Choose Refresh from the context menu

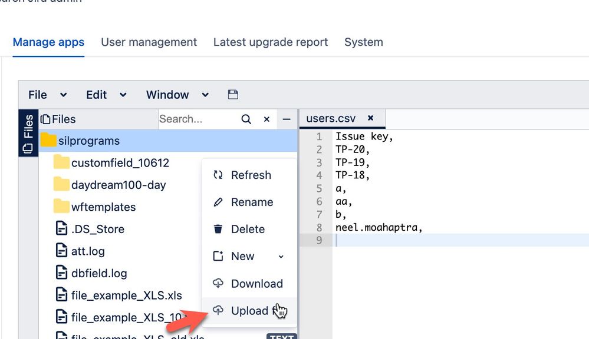click(249, 175)
